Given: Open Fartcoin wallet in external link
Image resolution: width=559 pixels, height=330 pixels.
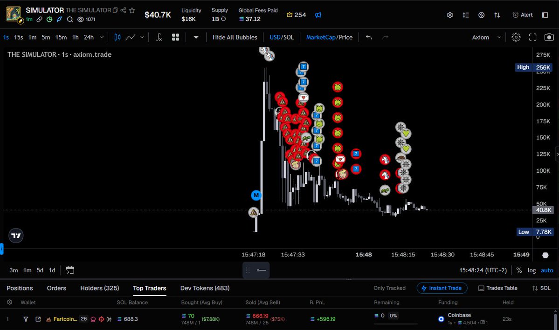Looking at the screenshot, I should 38,319.
